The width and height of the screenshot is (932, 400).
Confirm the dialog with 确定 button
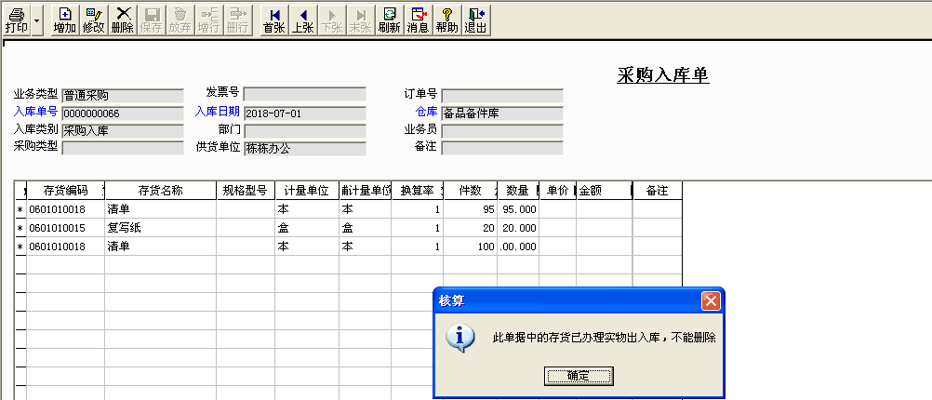tap(579, 376)
